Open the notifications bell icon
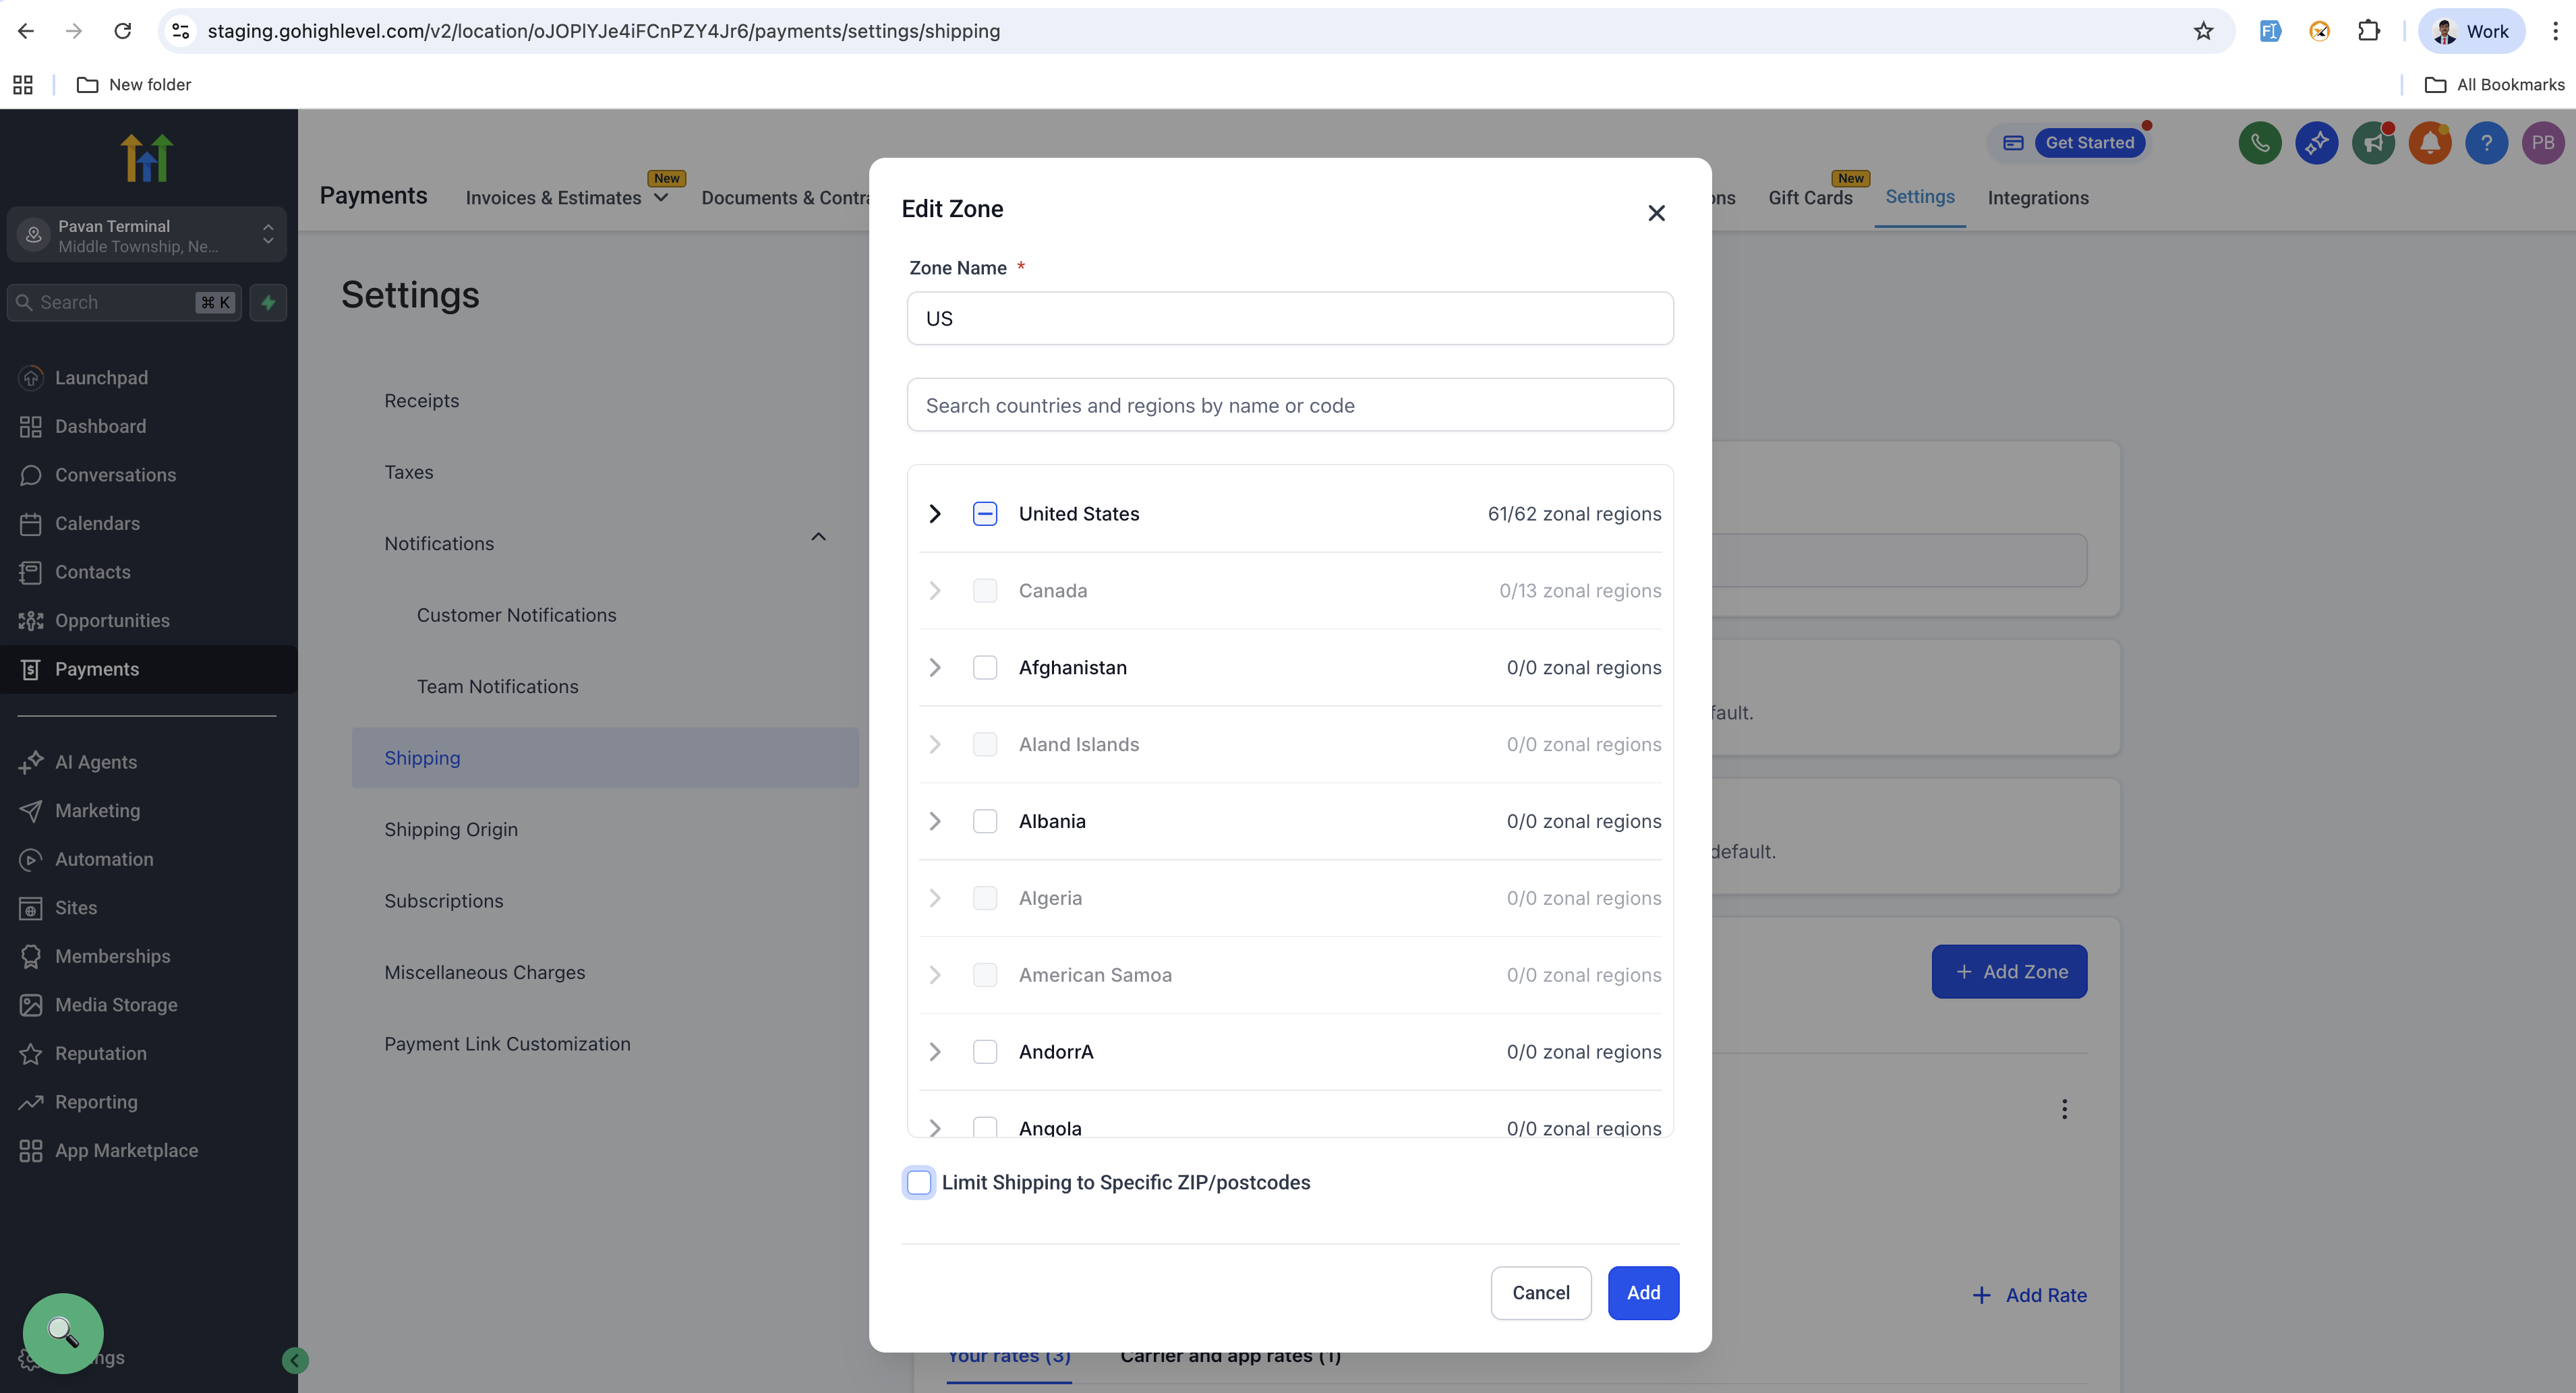Image resolution: width=2576 pixels, height=1393 pixels. 2429,143
